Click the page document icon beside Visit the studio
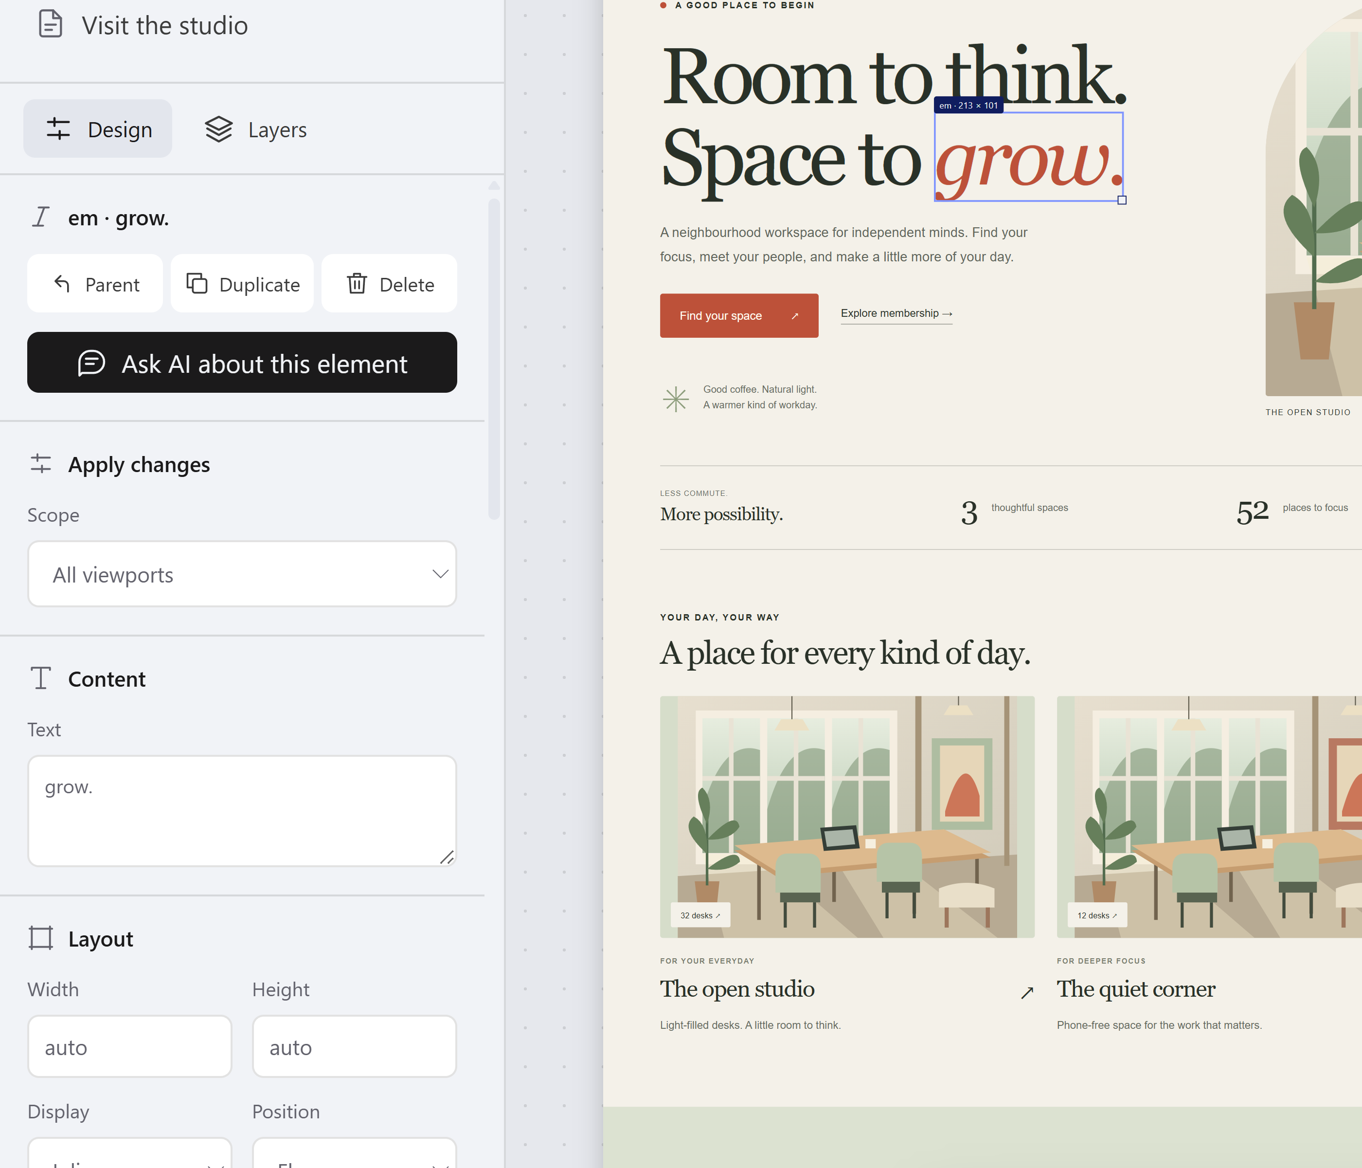This screenshot has height=1168, width=1362. pos(51,24)
